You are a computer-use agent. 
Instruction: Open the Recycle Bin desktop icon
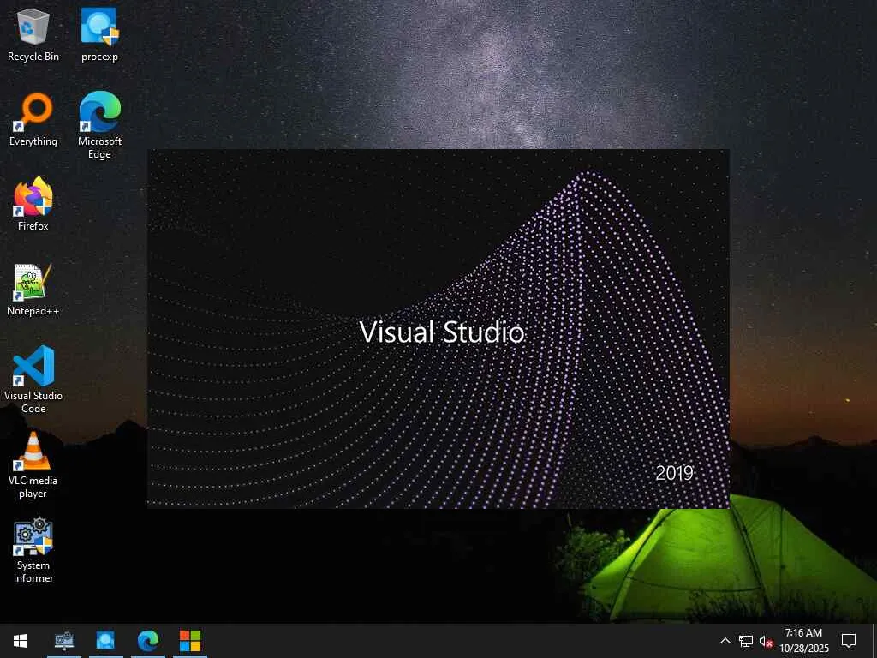click(x=33, y=34)
